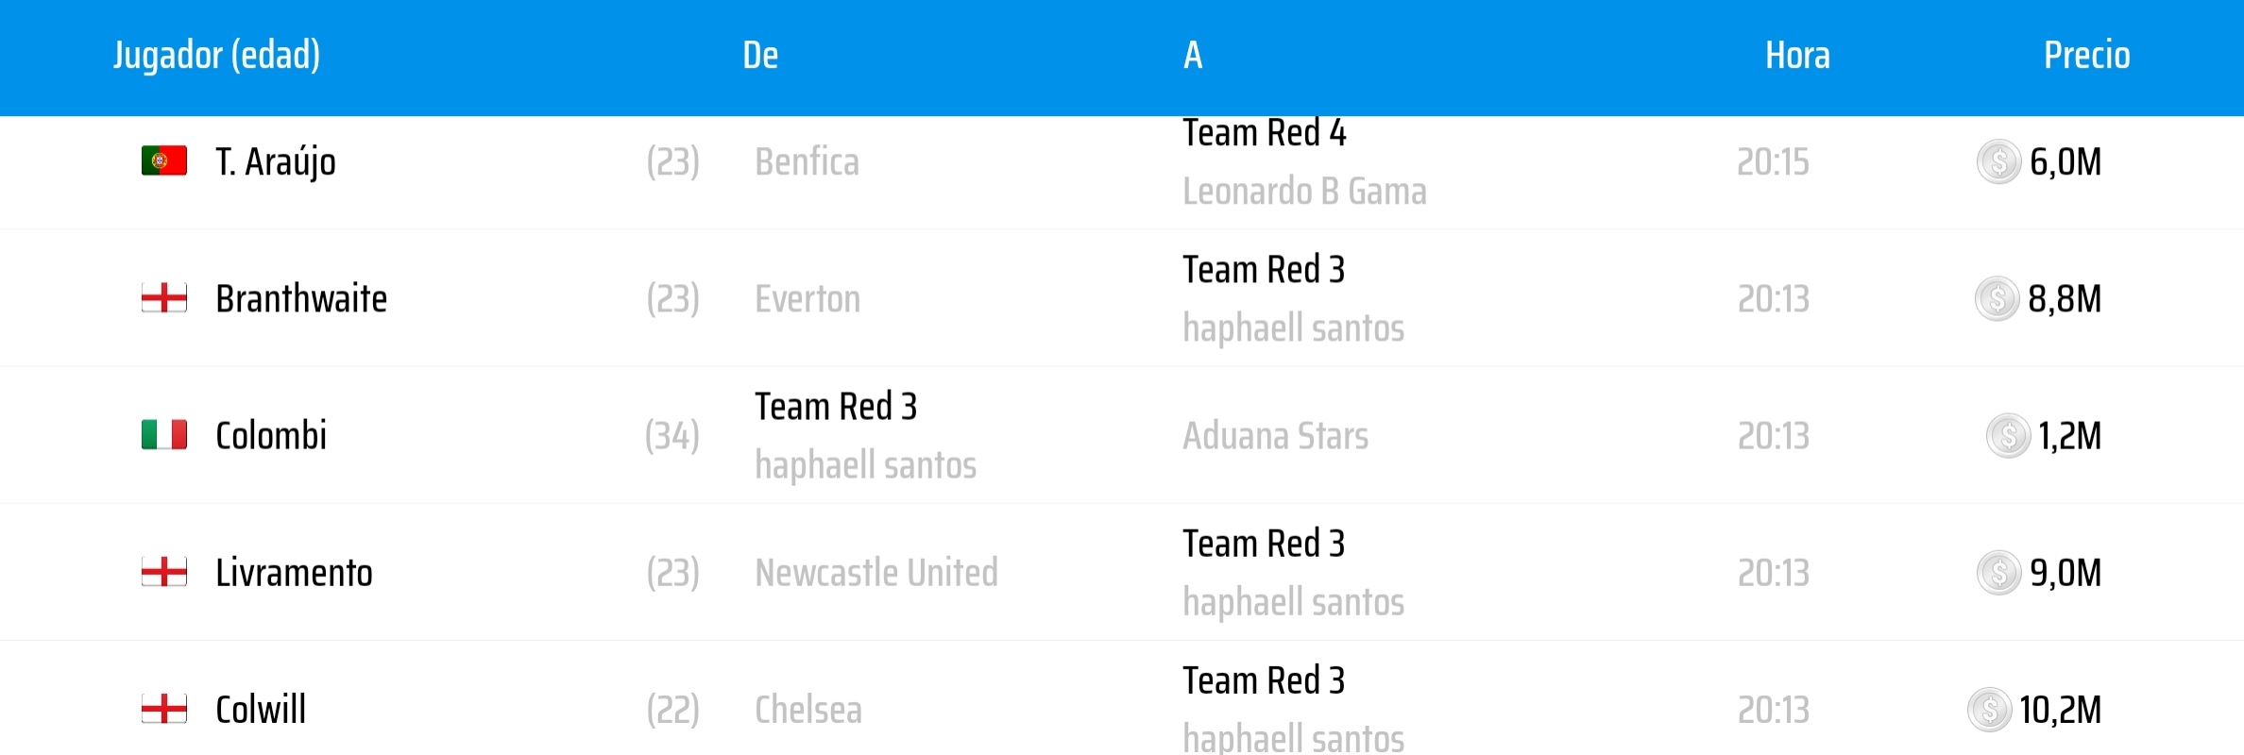Sort by the Jugador (edad) column header
The width and height of the screenshot is (2244, 755).
pyautogui.click(x=216, y=55)
